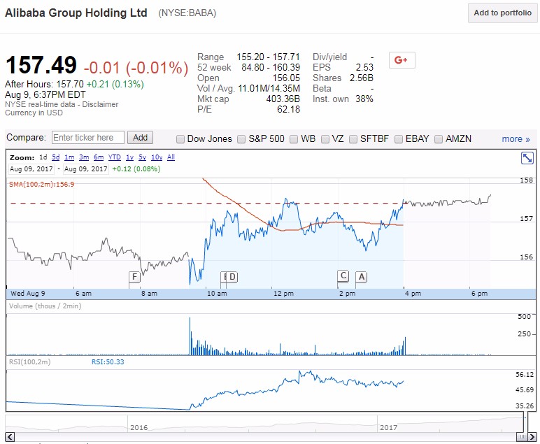
Task: Click the RSI(100,2m) panel label
Action: [29, 362]
